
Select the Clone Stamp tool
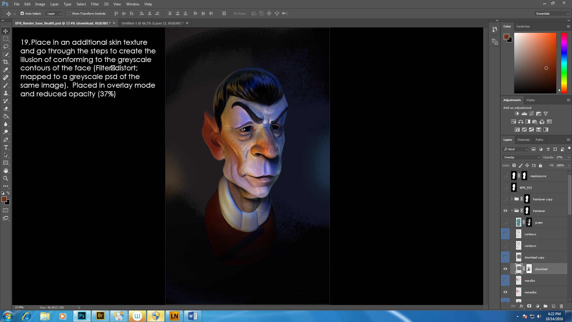pyautogui.click(x=6, y=93)
